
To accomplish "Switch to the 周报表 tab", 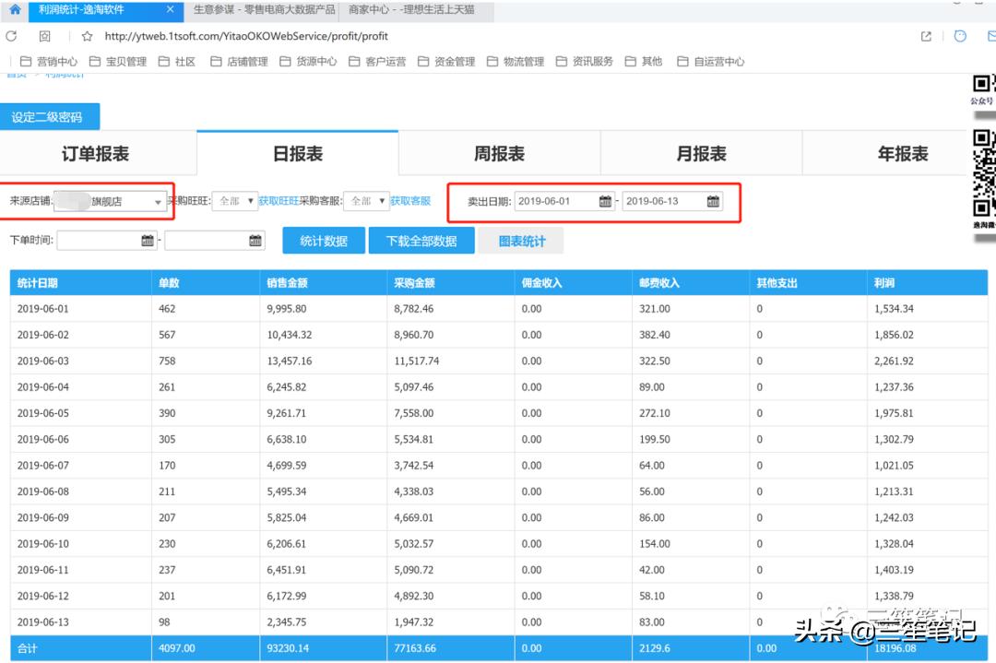I will click(x=498, y=153).
